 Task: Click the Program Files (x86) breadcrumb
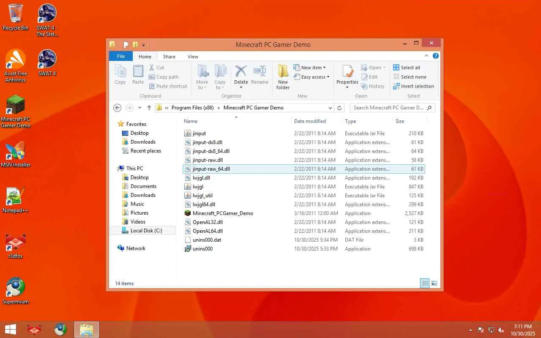coord(192,108)
